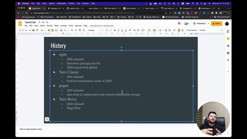Star the TypeScript presentation
This screenshot has height=139, width=247.
(39, 22)
